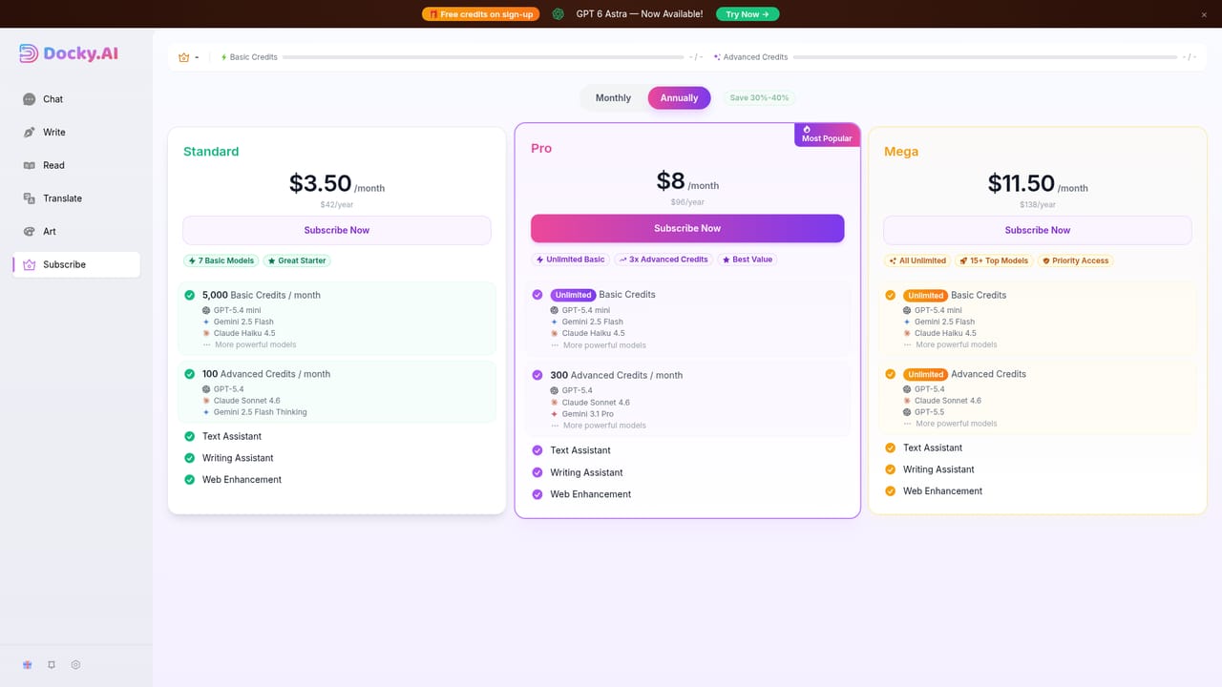Screen dimensions: 1222x687
Task: Click the Subscribe crown icon in sidebar
Action: coord(30,264)
